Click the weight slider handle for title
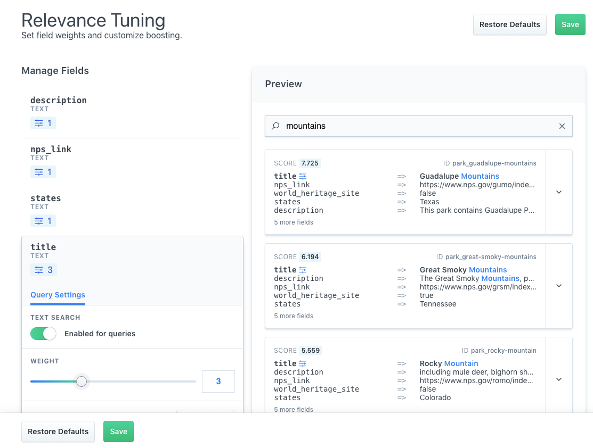Image resolution: width=593 pixels, height=448 pixels. pos(82,381)
